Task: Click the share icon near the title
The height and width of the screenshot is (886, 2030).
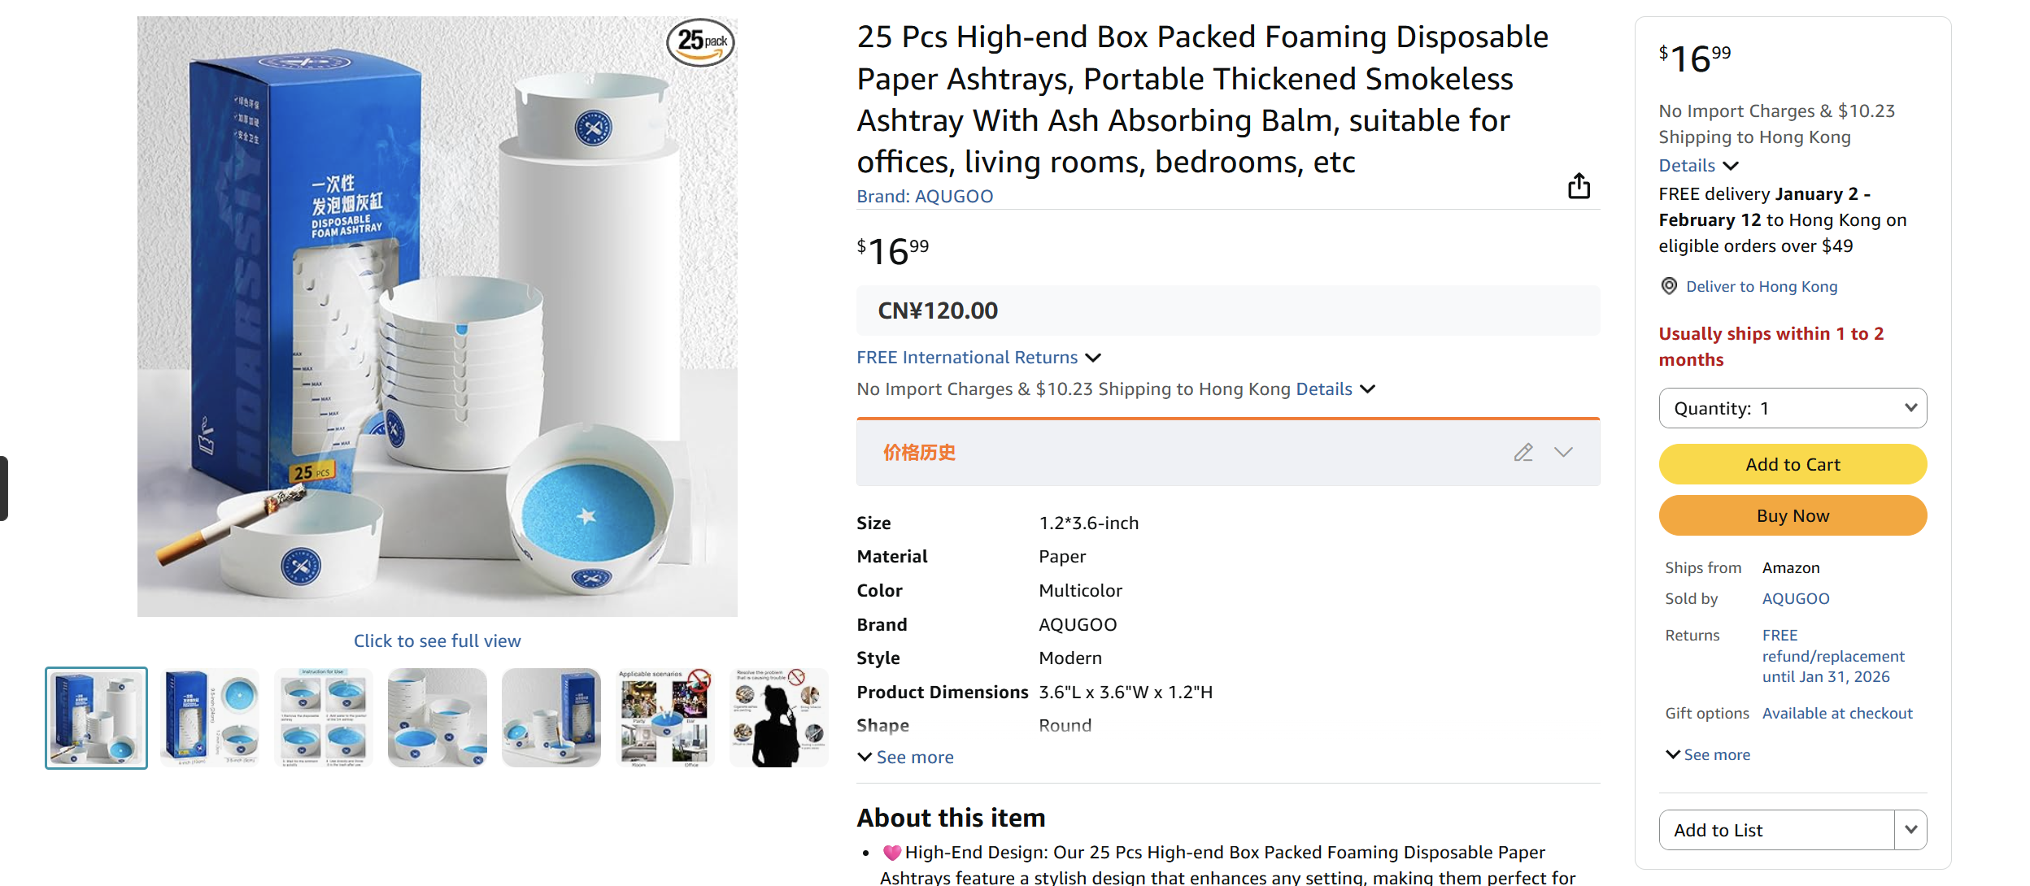Action: click(x=1579, y=185)
